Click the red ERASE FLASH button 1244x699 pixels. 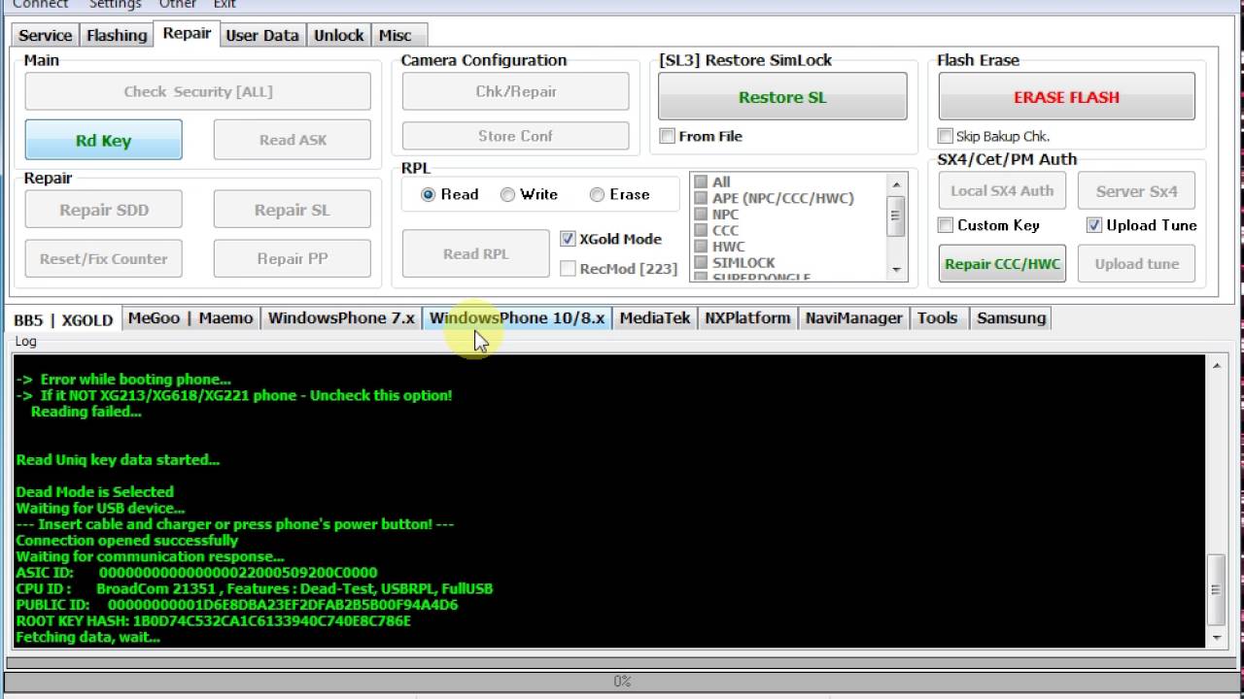1066,97
